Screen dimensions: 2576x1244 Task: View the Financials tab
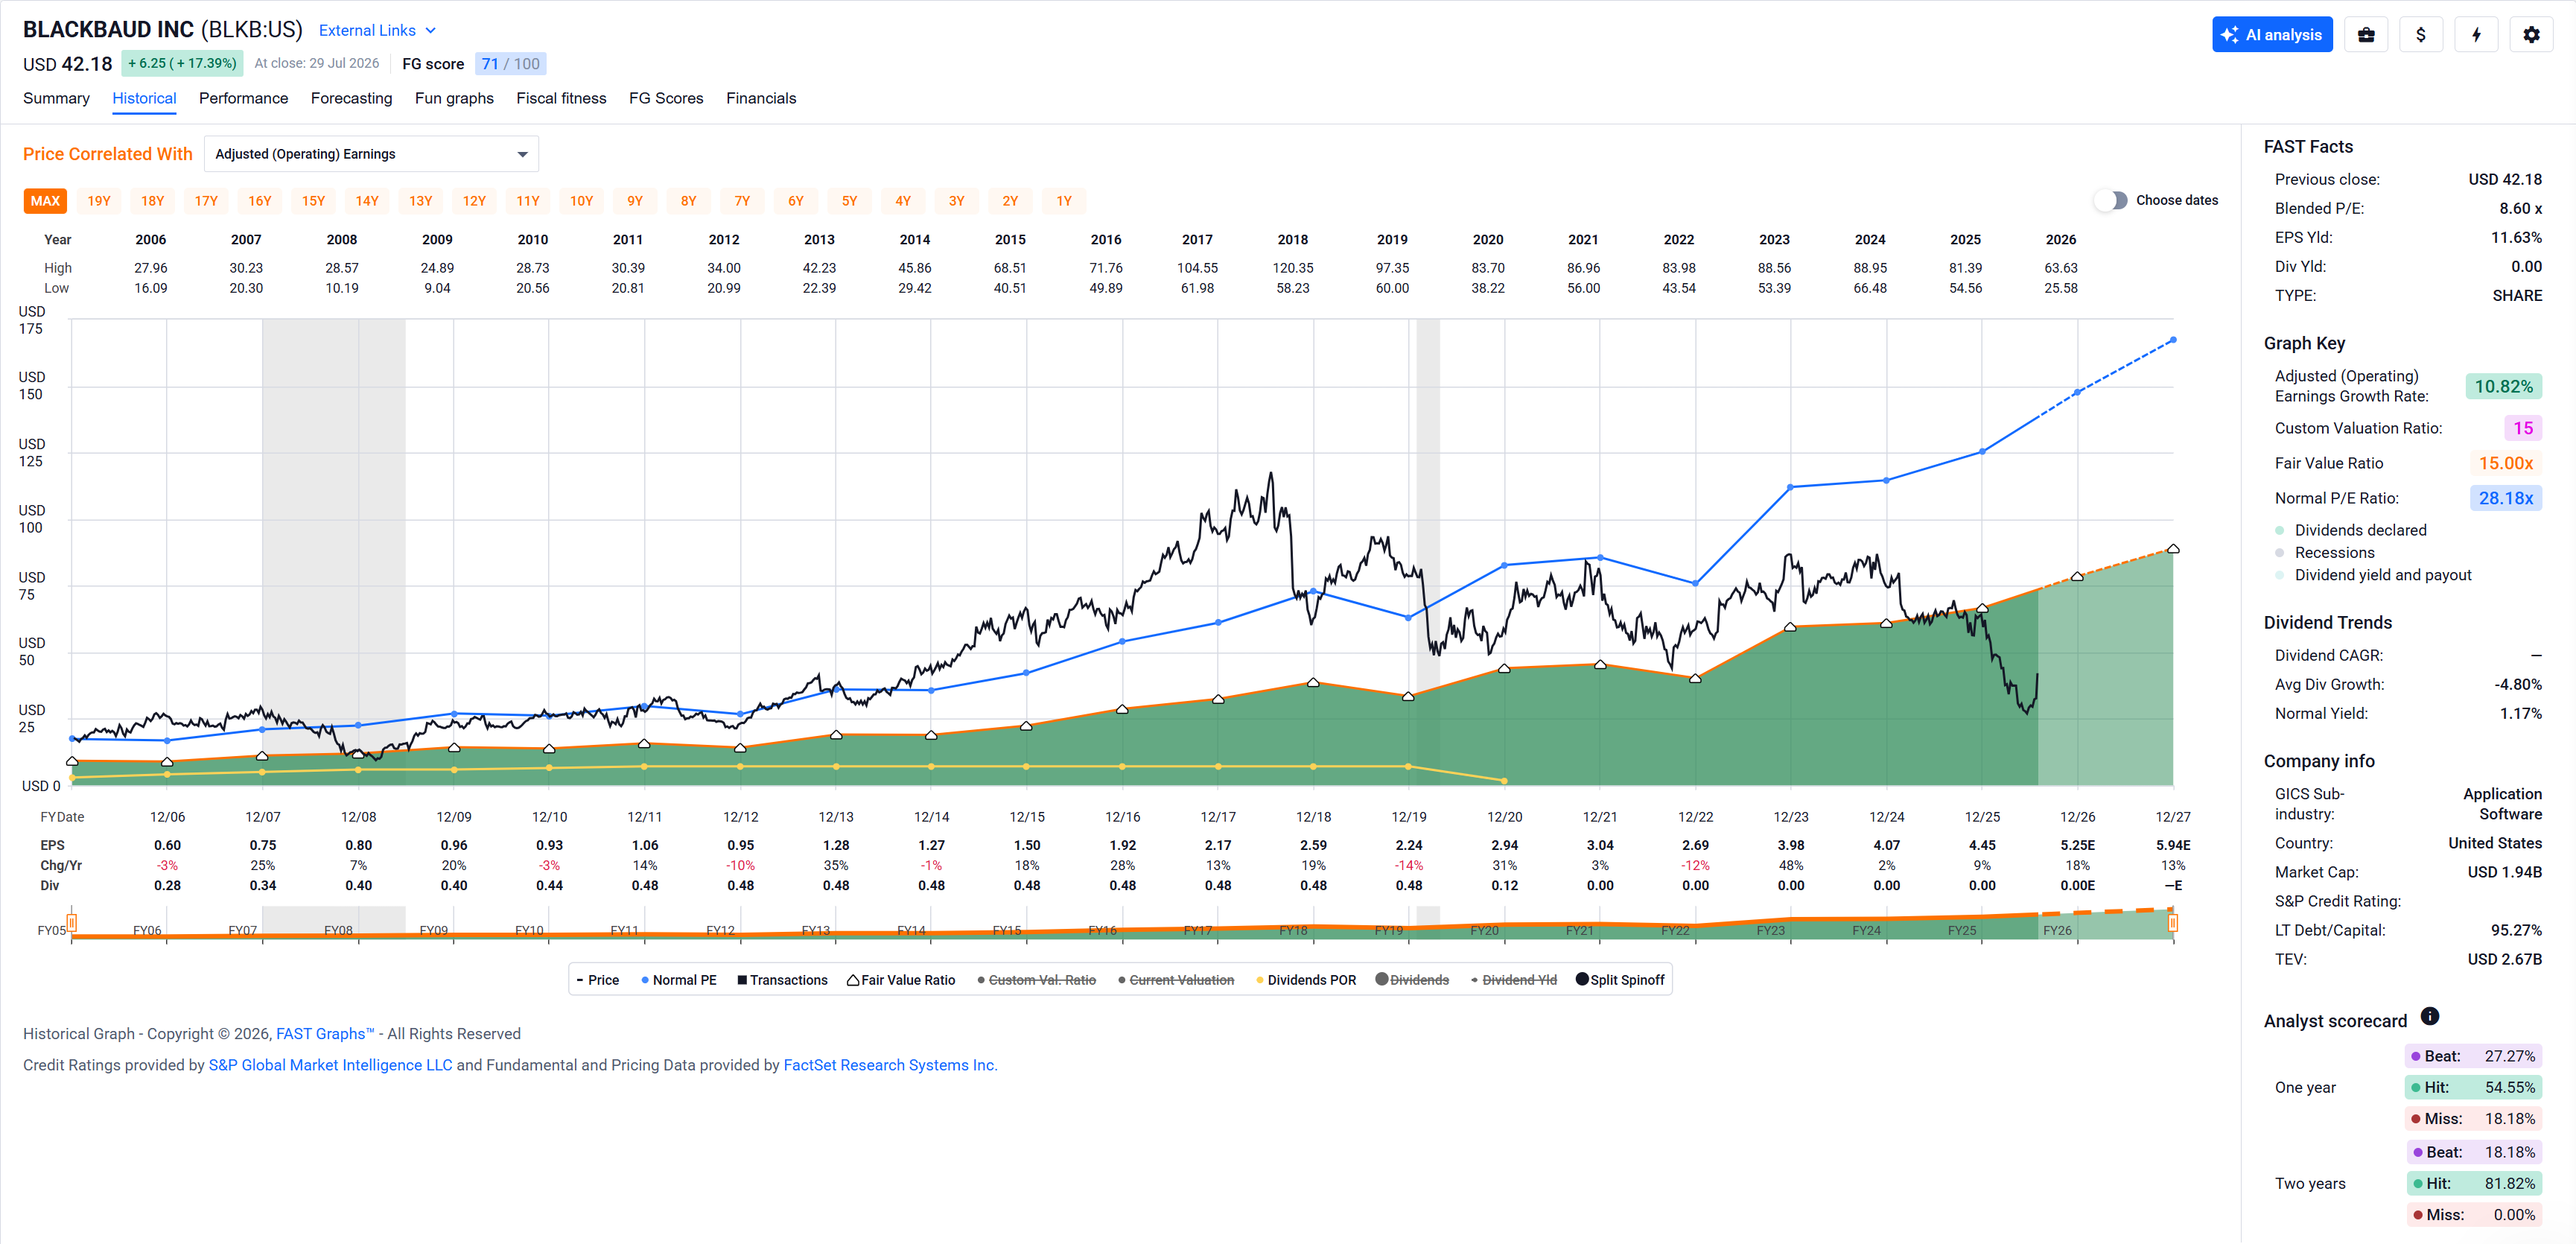[761, 98]
